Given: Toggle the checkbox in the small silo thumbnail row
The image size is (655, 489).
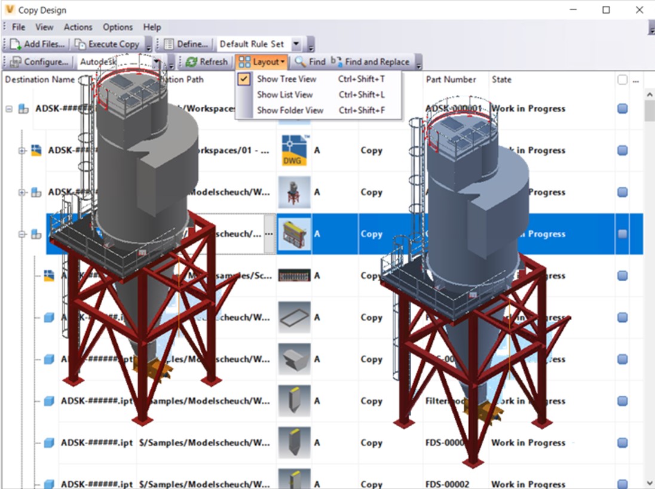Looking at the screenshot, I should click(x=622, y=192).
